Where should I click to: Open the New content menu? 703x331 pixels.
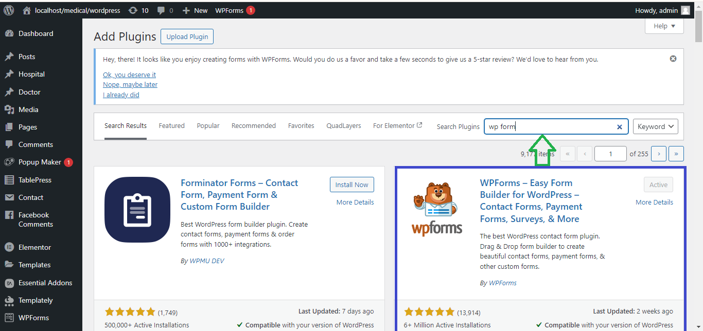[196, 10]
